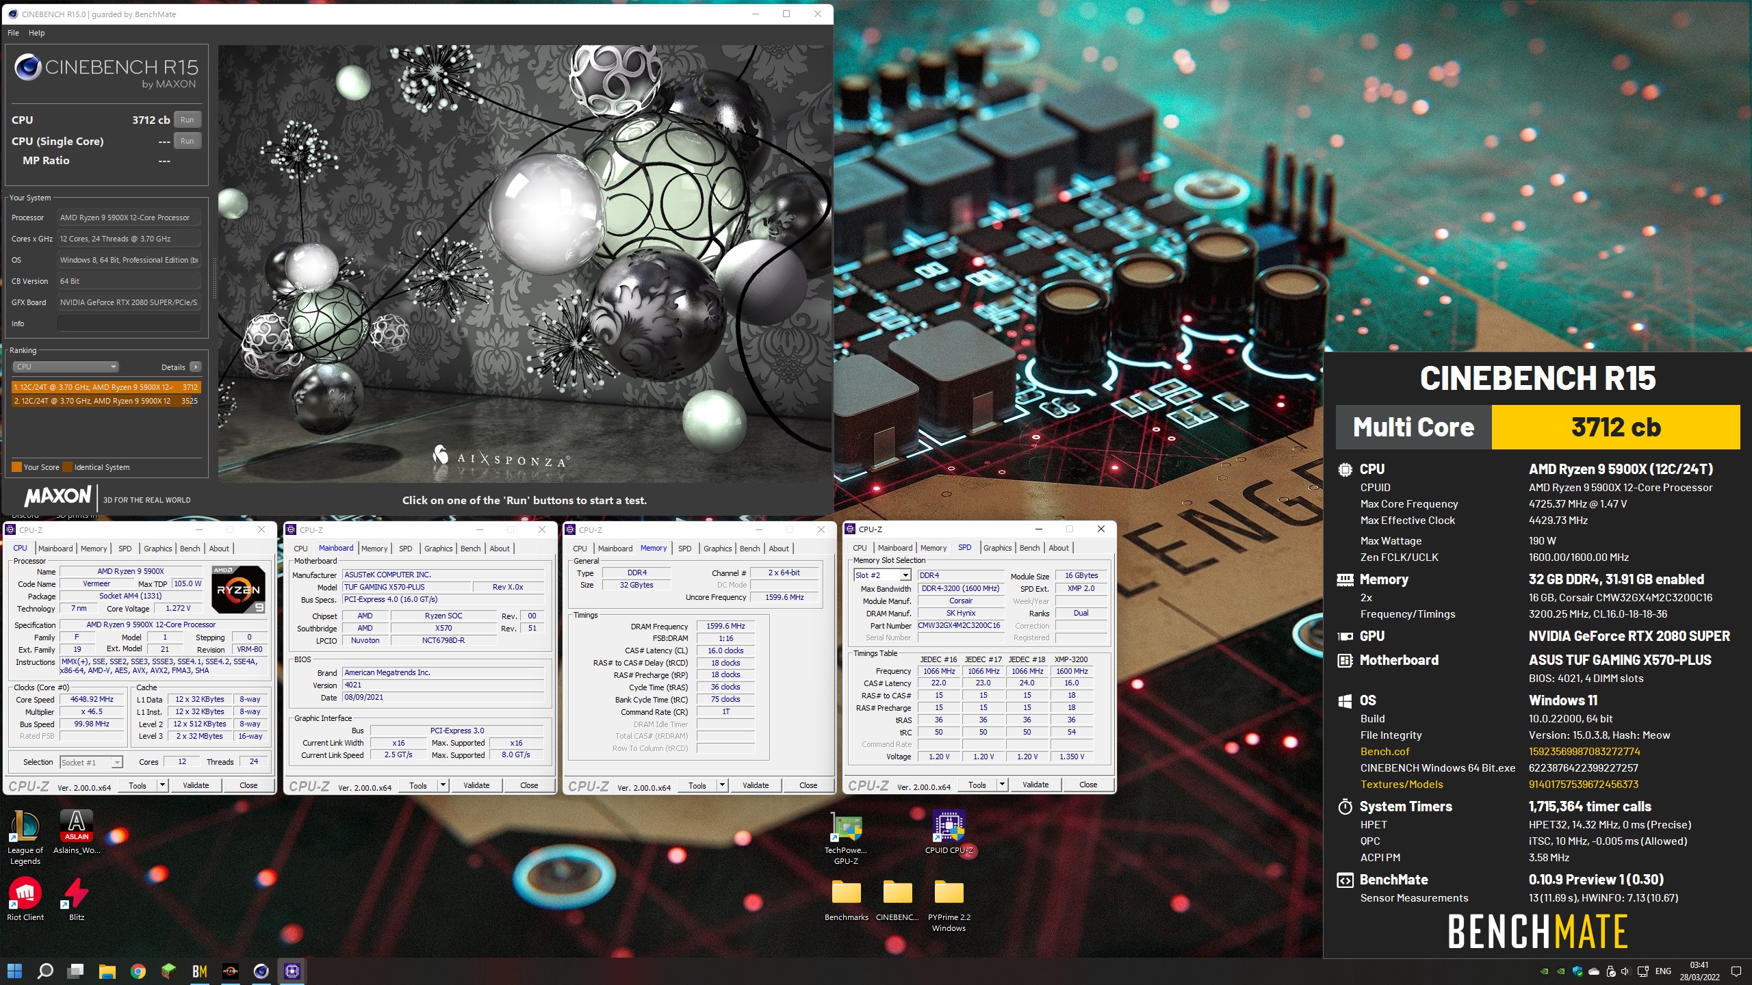Launch the Blitz desktop shortcut
1752x985 pixels.
[x=77, y=899]
